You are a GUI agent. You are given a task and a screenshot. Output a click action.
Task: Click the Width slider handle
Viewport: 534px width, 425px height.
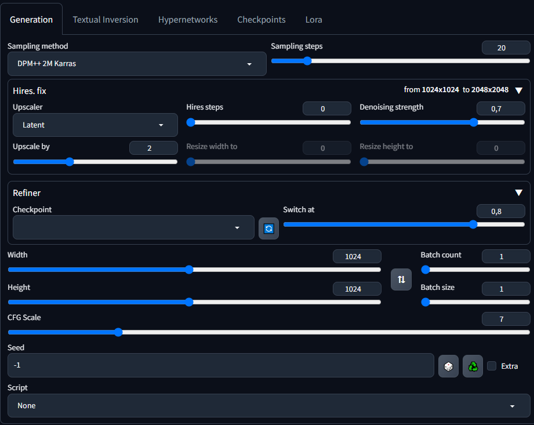coord(189,270)
